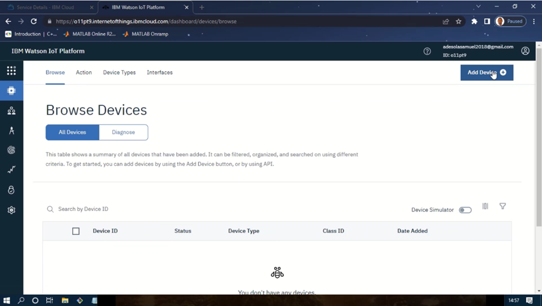Select the All Devices view button

72,132
